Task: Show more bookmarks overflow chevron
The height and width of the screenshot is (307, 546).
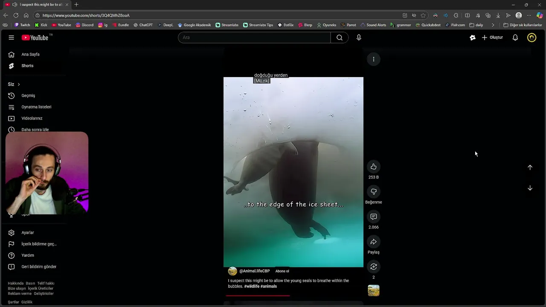Action: (x=493, y=25)
